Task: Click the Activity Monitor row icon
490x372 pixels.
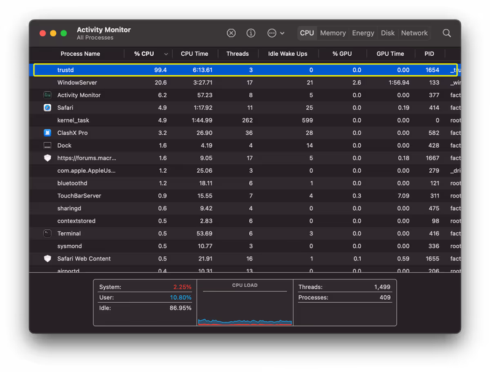Action: [48, 95]
